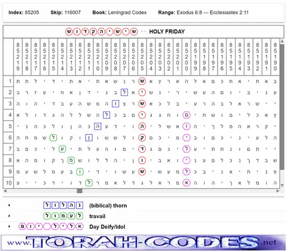This screenshot has width=287, height=251.
Task: Click the Book: Leningrad Codex text
Action: [120, 13]
